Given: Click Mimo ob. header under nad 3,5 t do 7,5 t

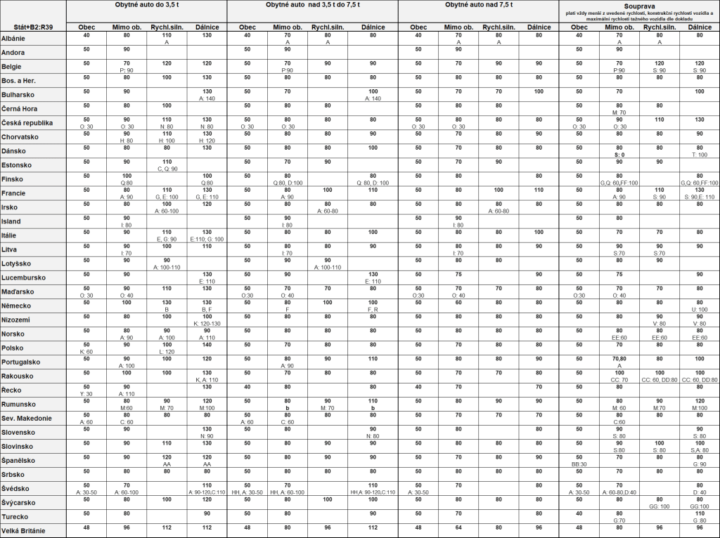Looking at the screenshot, I should [288, 27].
